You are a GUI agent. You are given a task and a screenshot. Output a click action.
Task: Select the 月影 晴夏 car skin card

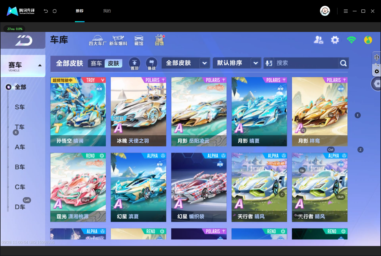(259, 112)
